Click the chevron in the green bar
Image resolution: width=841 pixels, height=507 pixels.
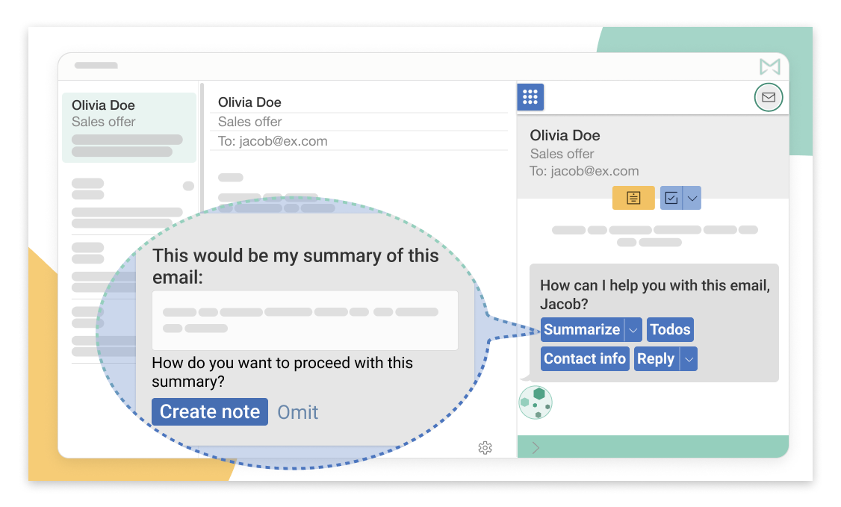click(536, 447)
